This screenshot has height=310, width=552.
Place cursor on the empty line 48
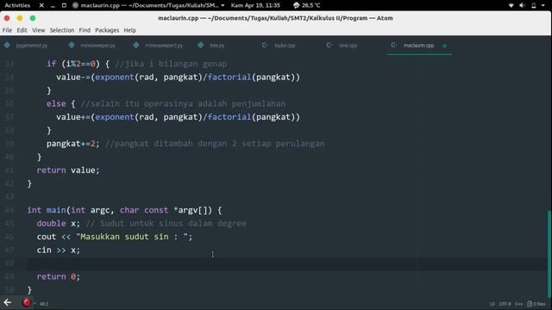coord(287,263)
